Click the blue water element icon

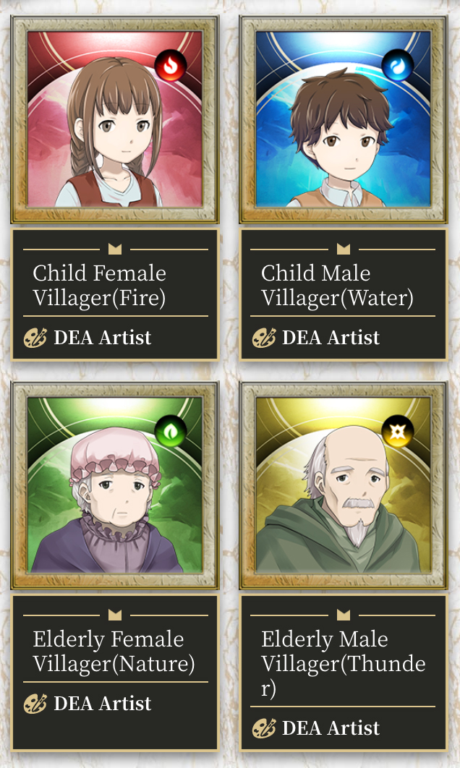[x=398, y=65]
